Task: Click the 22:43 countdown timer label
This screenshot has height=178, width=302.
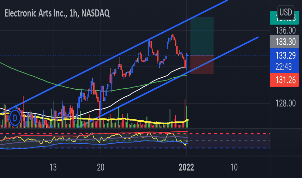Action: coord(284,67)
